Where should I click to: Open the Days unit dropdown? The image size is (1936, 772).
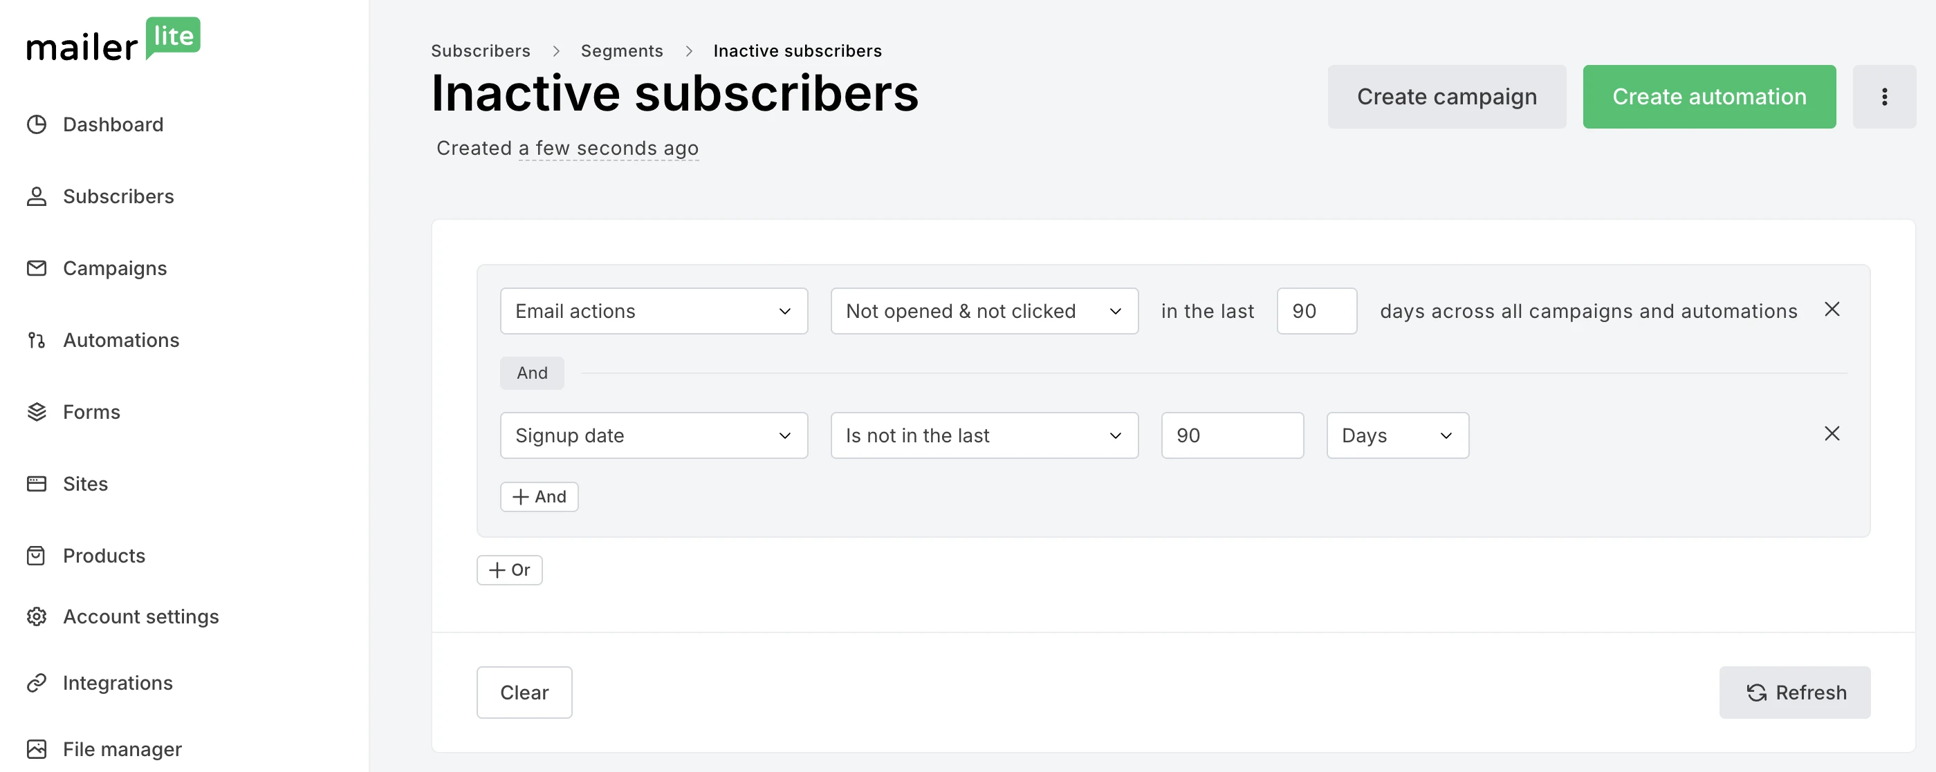click(1396, 435)
